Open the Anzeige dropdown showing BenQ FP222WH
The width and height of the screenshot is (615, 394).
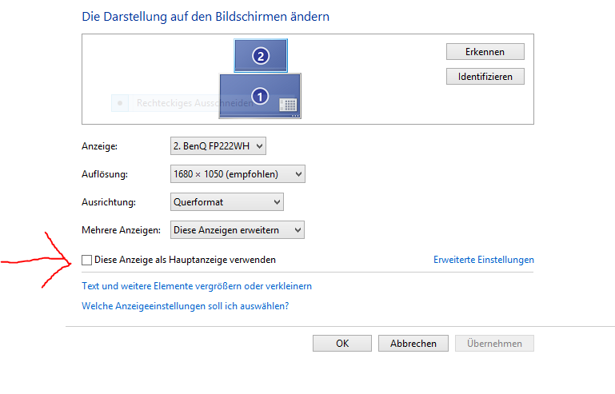click(218, 145)
